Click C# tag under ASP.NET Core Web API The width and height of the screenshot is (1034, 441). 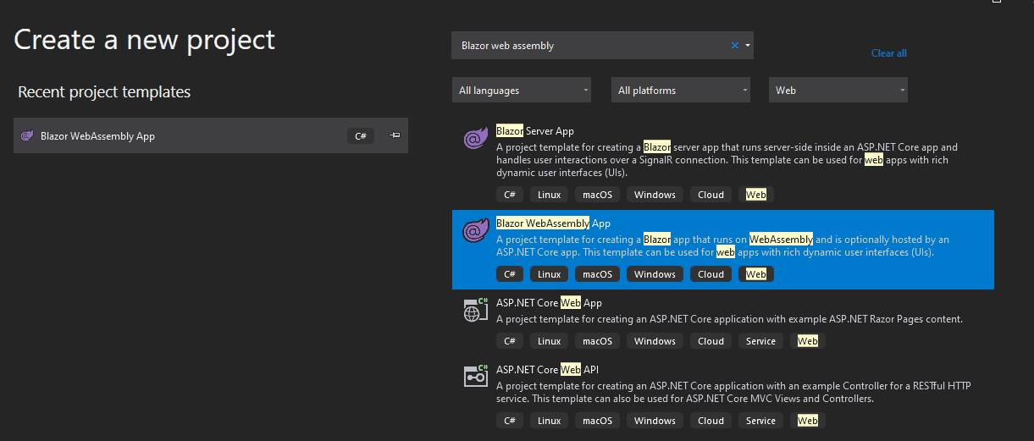[x=509, y=421]
